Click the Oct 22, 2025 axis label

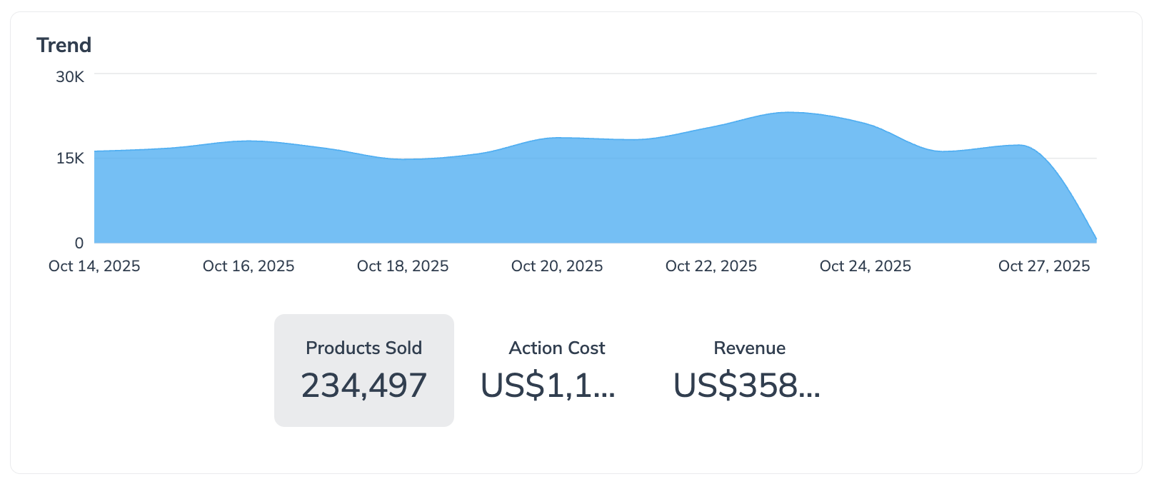click(x=711, y=266)
